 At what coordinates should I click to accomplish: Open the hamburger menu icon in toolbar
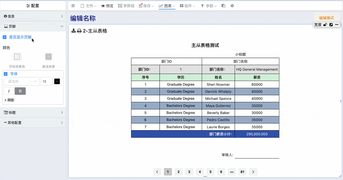coord(73,6)
